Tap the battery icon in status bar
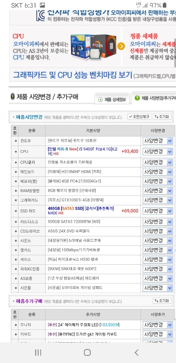 point(164,5)
